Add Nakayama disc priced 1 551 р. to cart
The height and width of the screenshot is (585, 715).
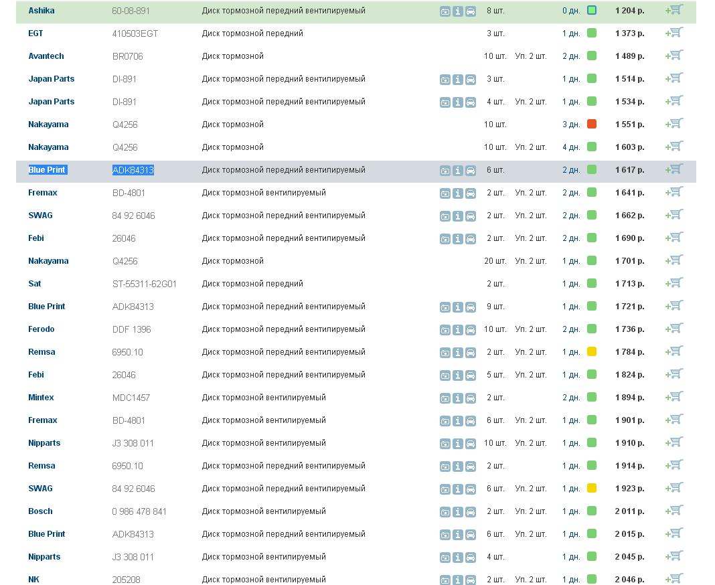click(x=675, y=124)
